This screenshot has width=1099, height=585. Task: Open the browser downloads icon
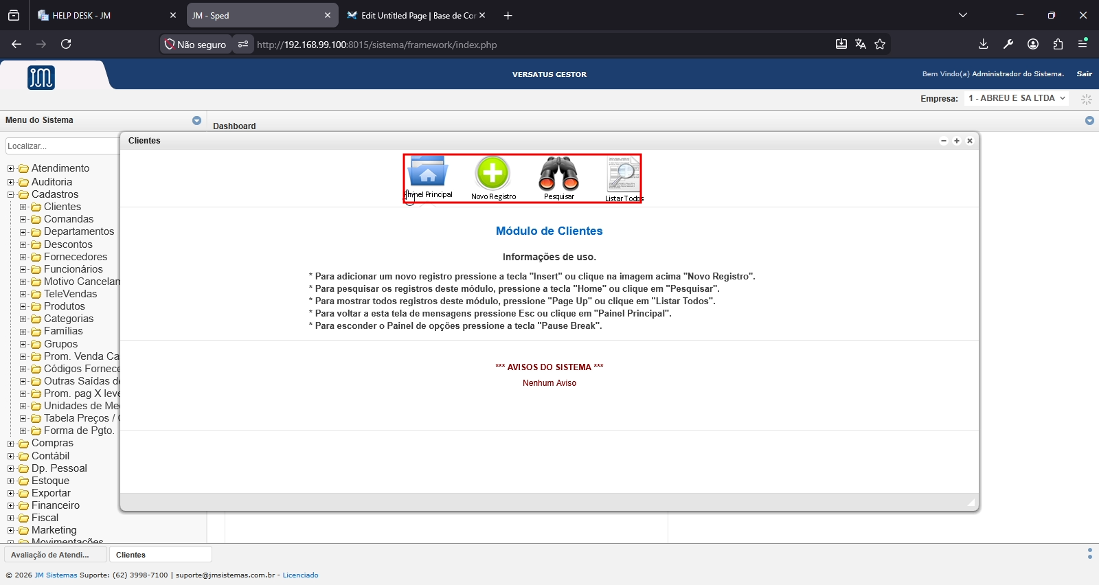coord(983,44)
